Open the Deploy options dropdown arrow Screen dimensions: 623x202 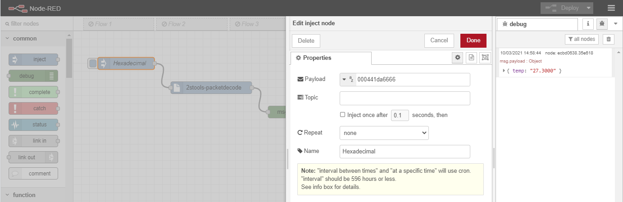[588, 8]
